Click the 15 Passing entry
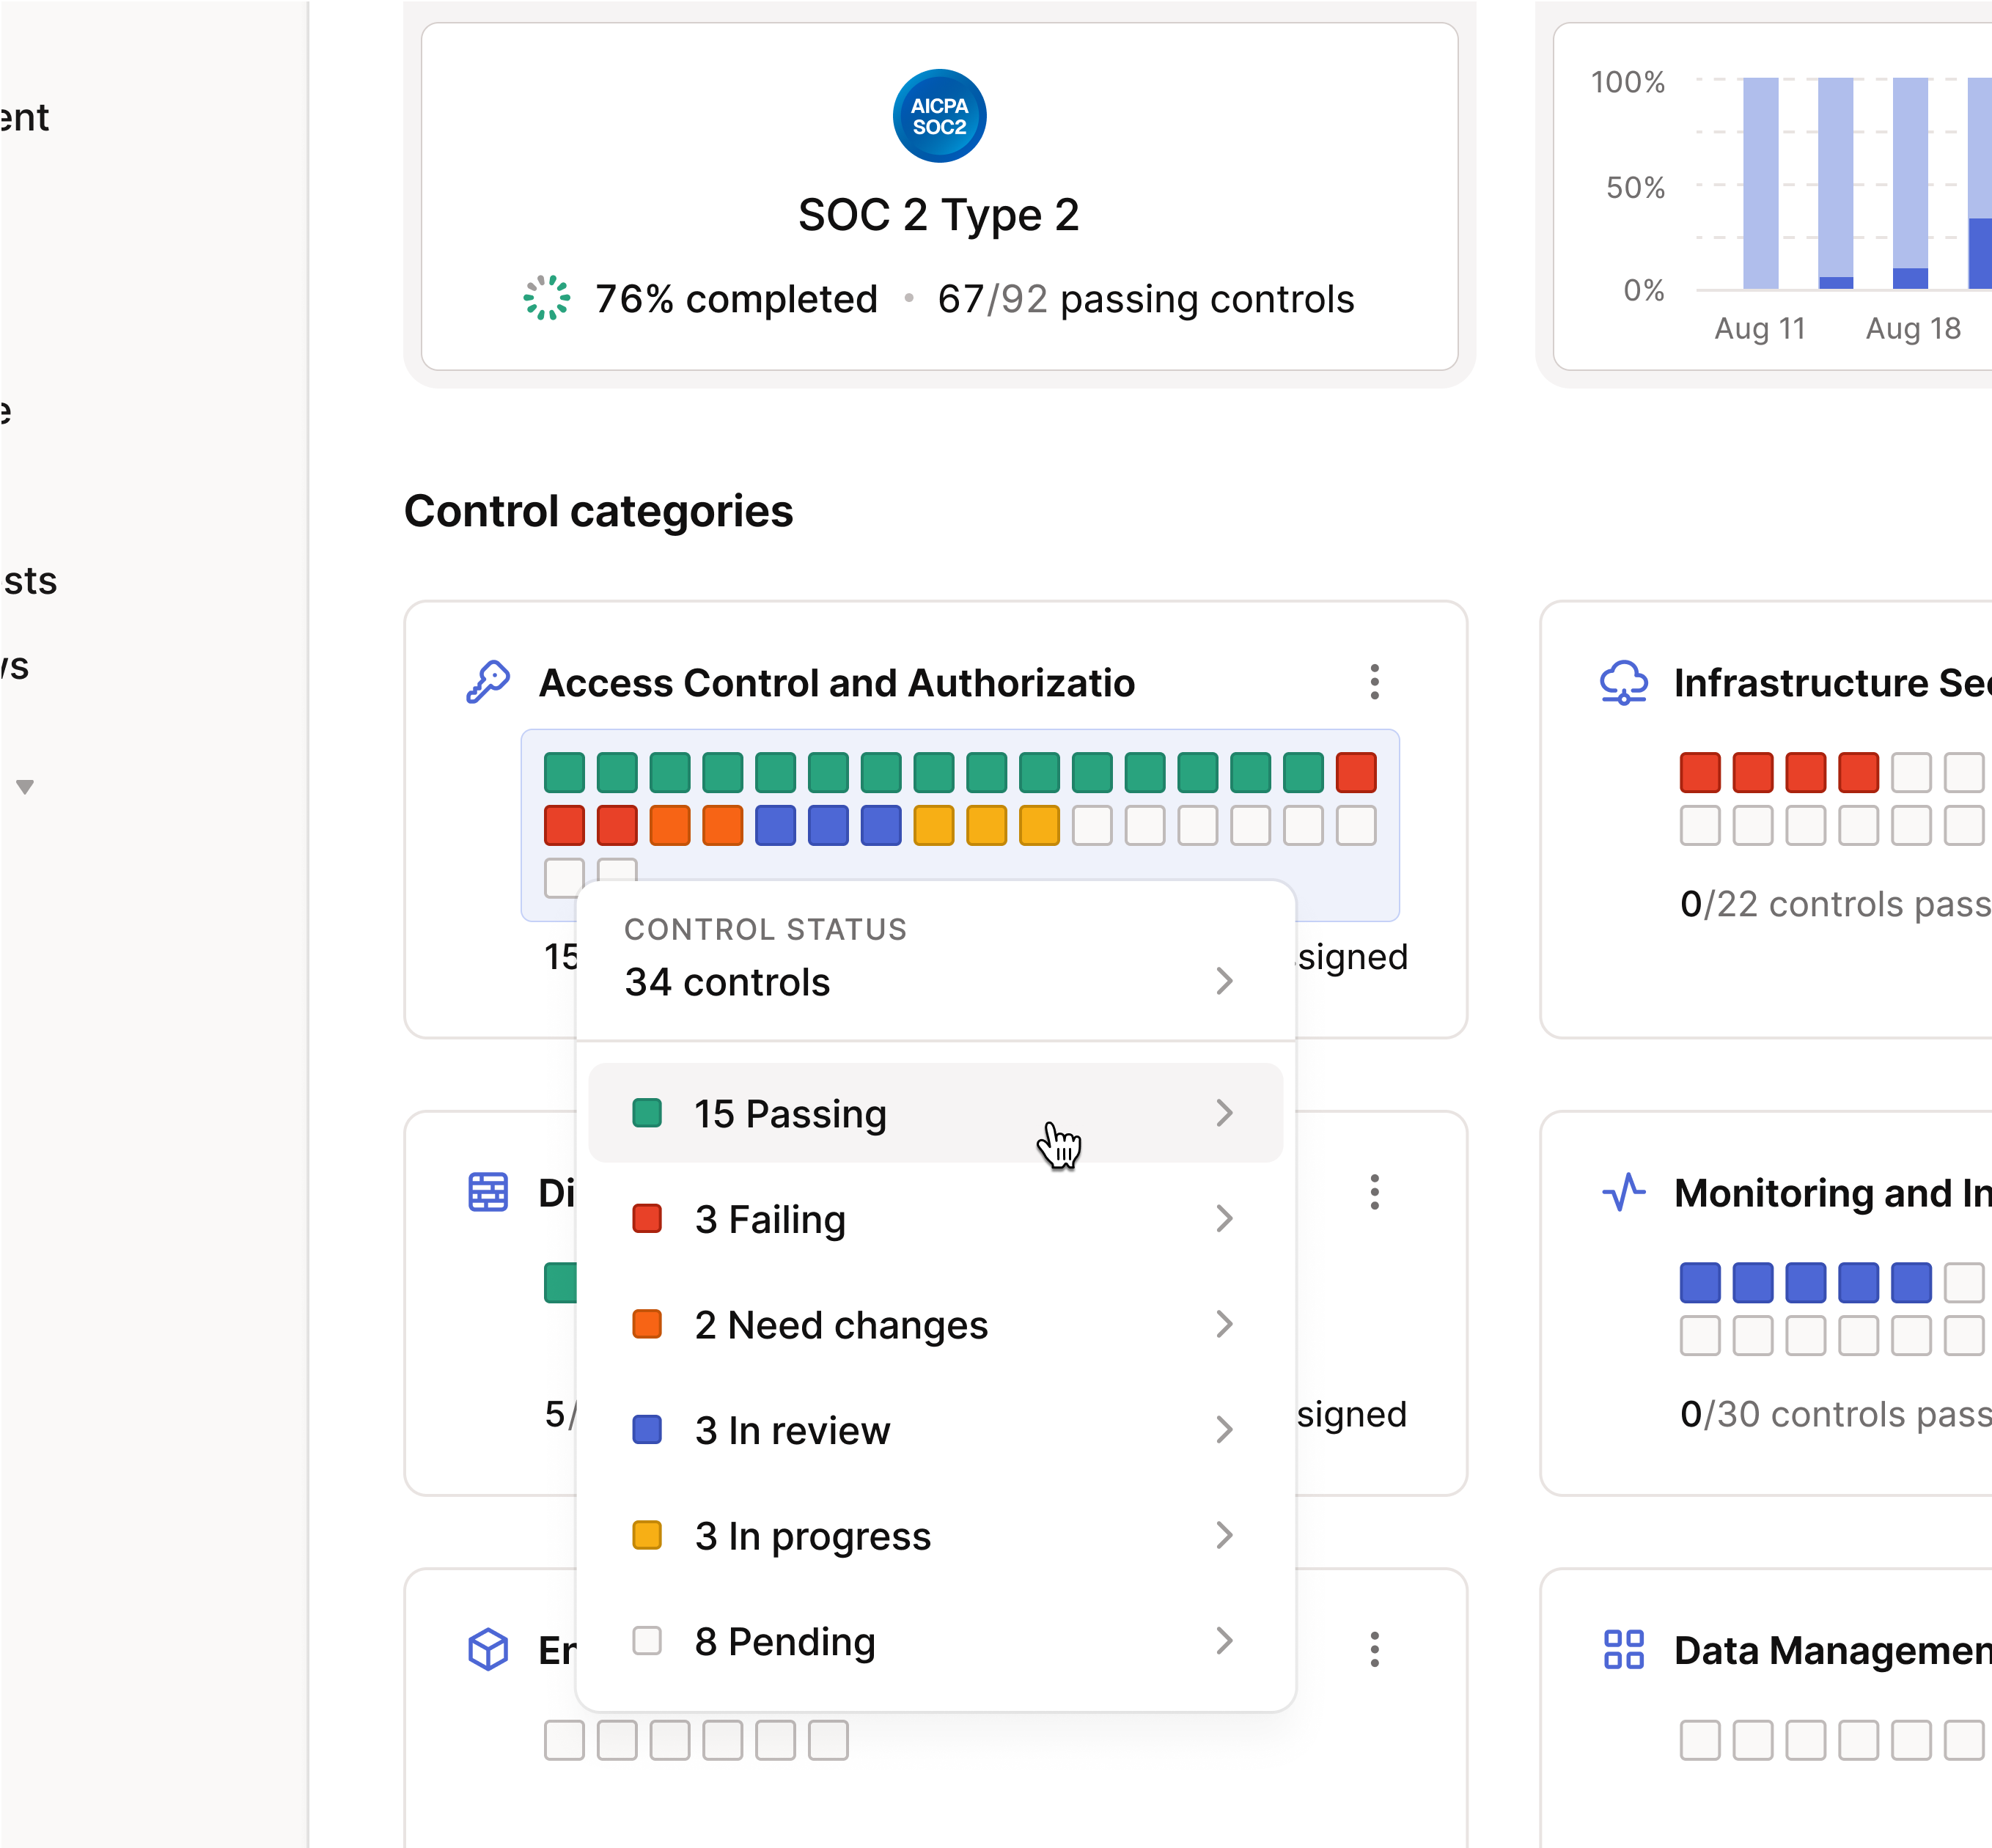This screenshot has width=1992, height=1848. (x=790, y=1114)
